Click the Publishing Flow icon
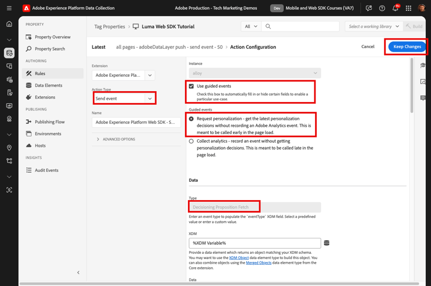 [29, 122]
